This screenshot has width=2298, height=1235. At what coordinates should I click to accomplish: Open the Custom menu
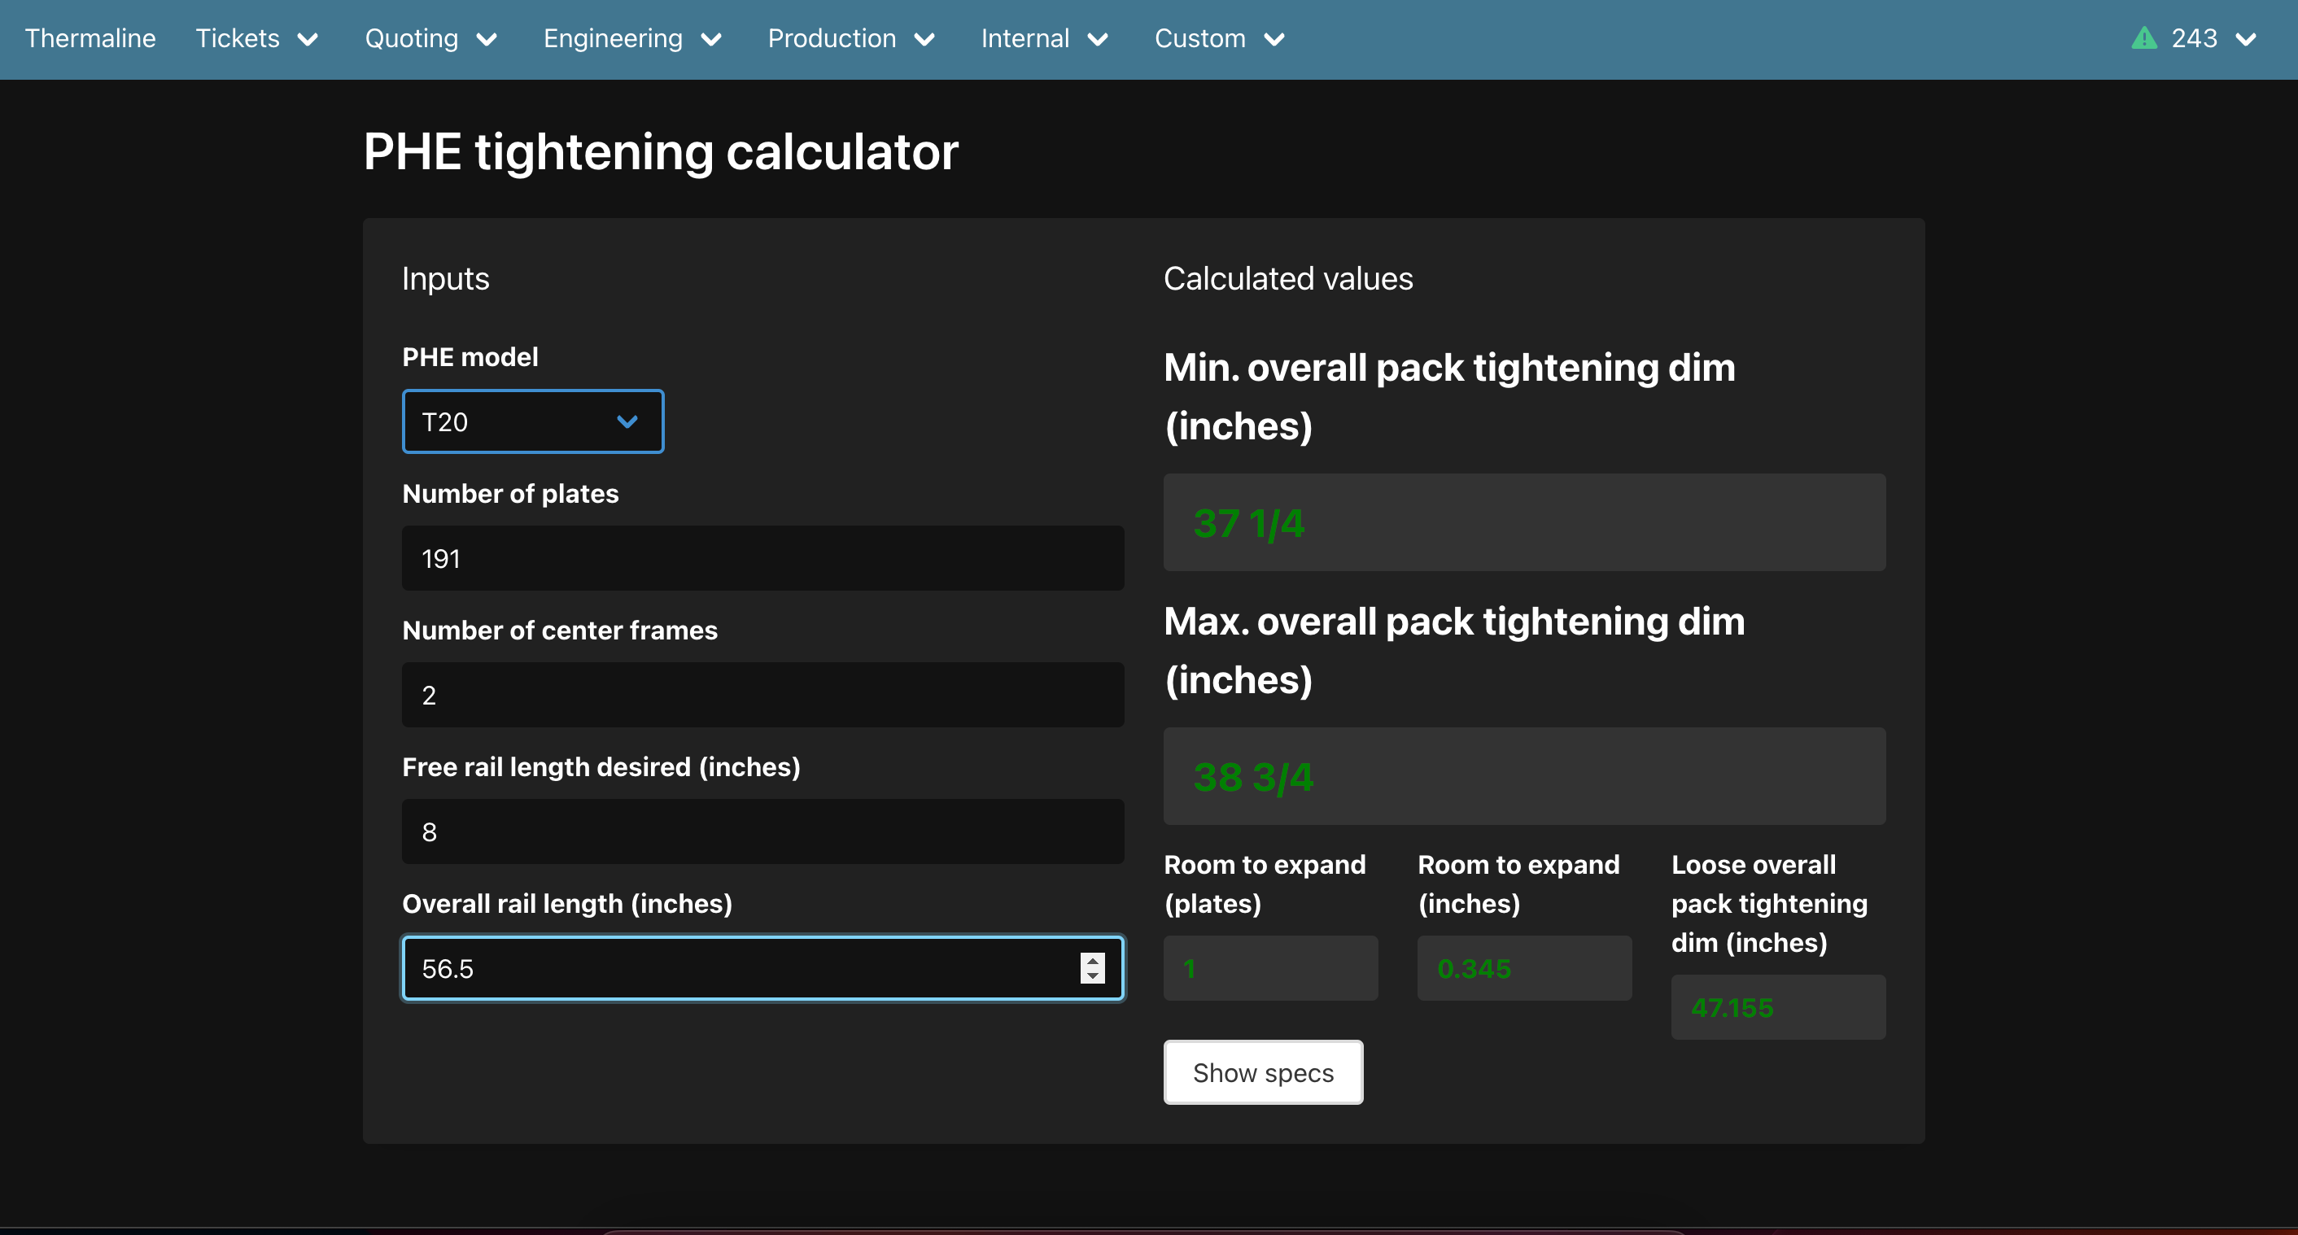[x=1220, y=38]
